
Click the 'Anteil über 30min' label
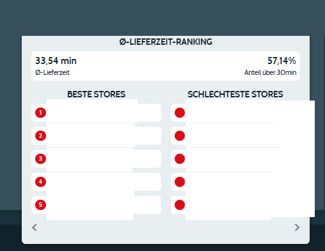[x=270, y=72]
